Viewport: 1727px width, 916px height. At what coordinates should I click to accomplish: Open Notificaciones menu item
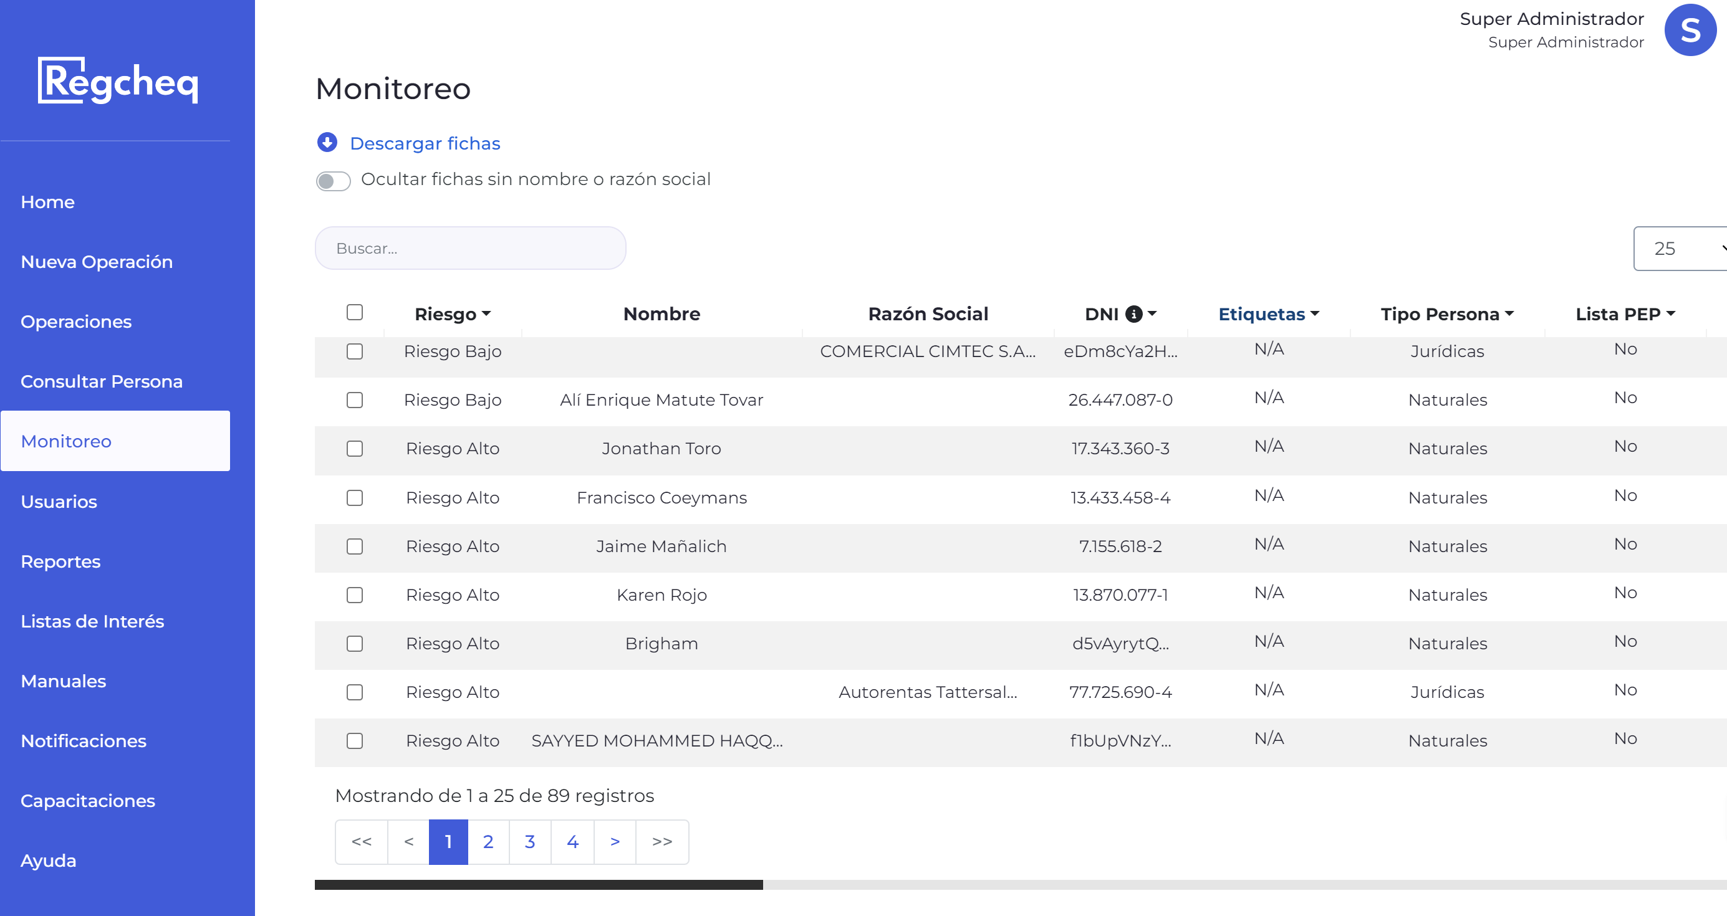[x=83, y=741]
